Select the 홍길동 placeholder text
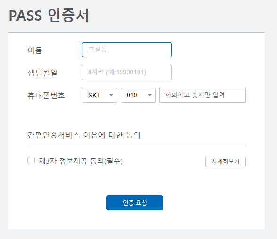Screen dimensions: 277x239 click(x=98, y=49)
